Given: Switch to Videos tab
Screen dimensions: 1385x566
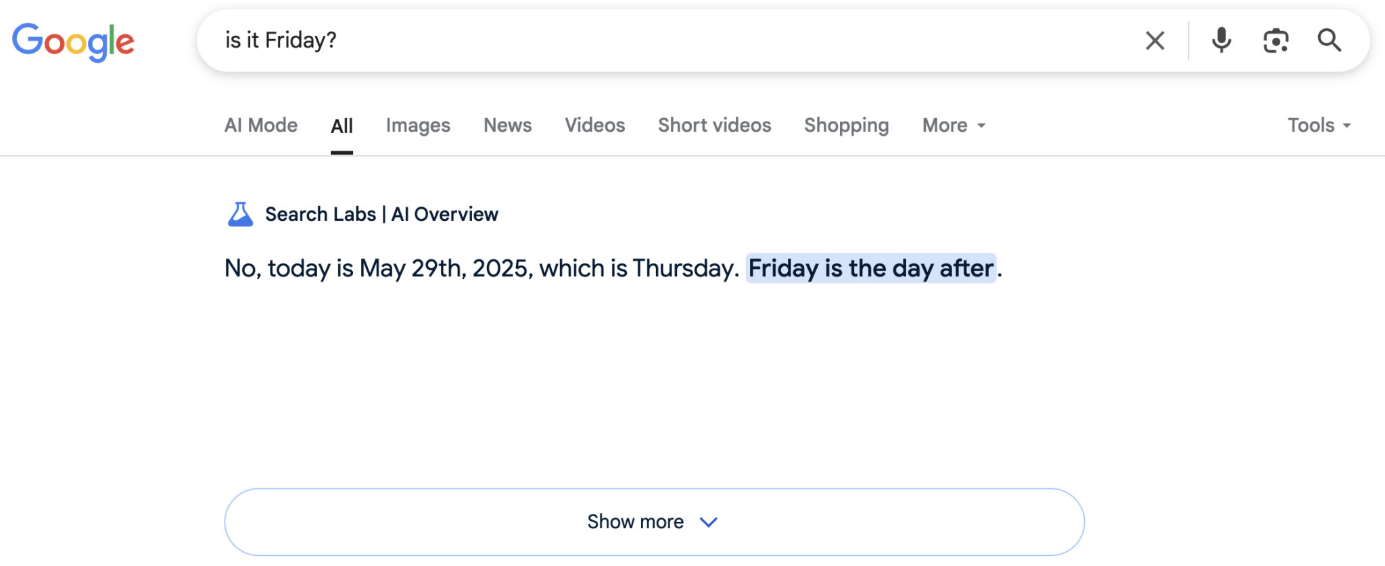Looking at the screenshot, I should (595, 126).
